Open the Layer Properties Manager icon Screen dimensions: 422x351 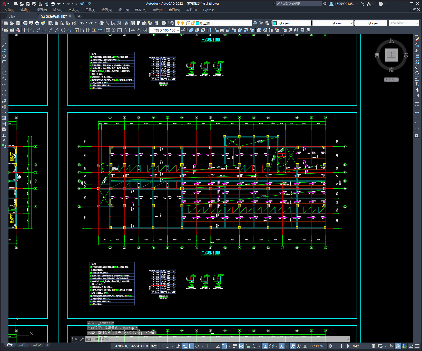click(172, 23)
